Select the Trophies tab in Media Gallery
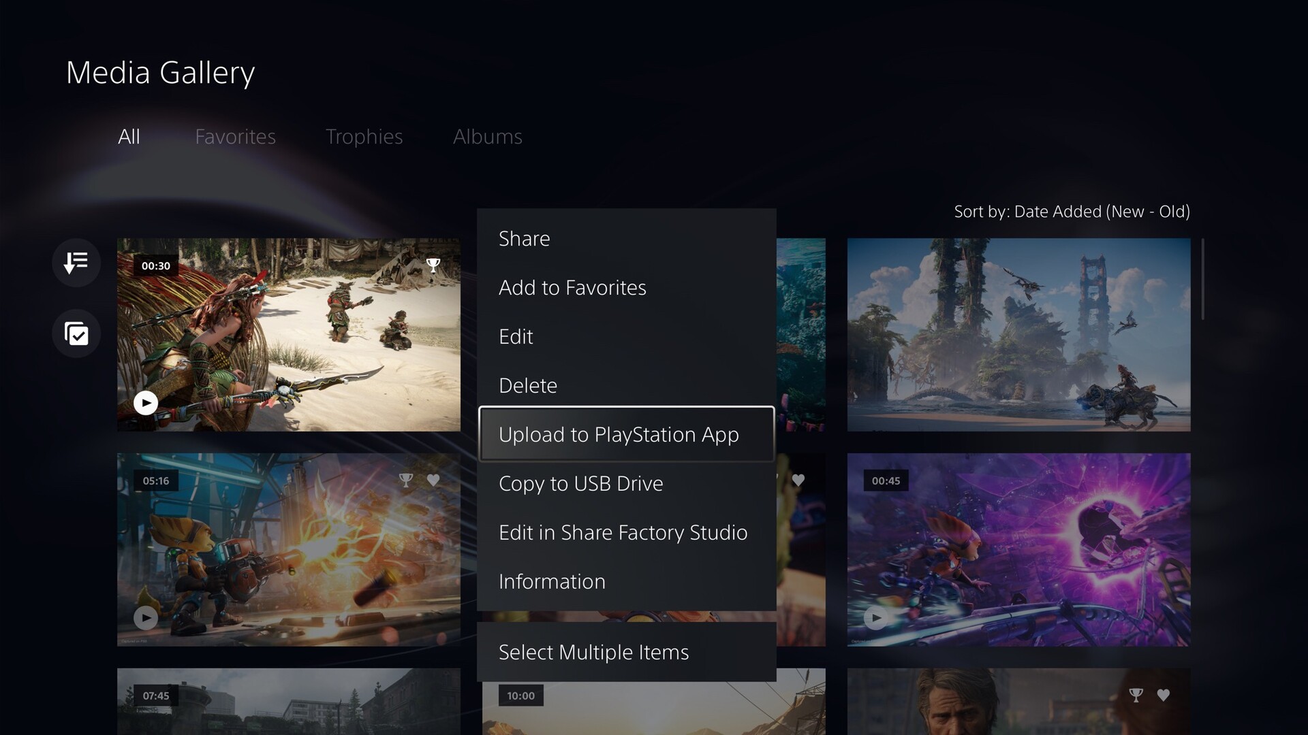This screenshot has height=735, width=1308. [364, 135]
